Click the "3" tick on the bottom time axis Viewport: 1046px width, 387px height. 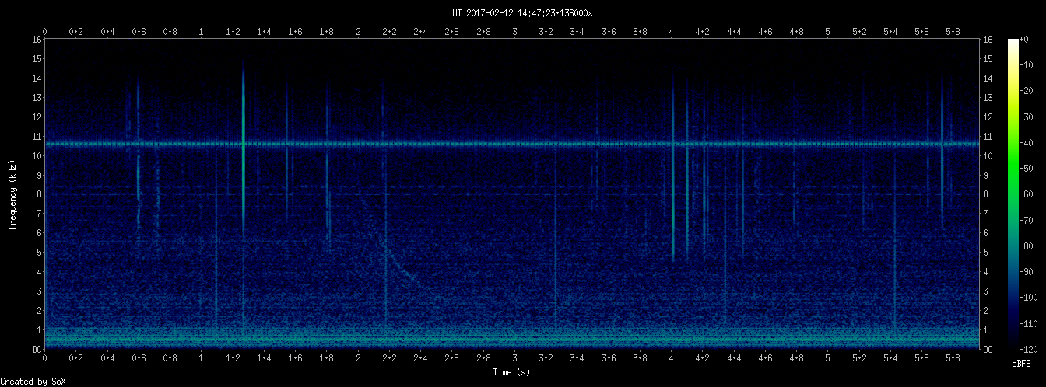coord(515,359)
